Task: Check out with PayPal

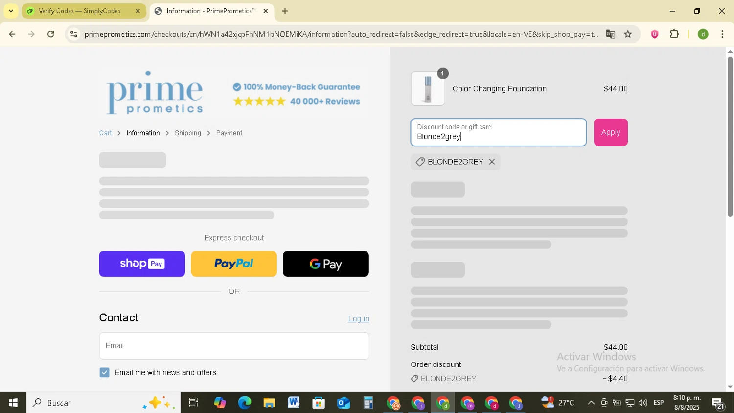Action: coord(234,264)
